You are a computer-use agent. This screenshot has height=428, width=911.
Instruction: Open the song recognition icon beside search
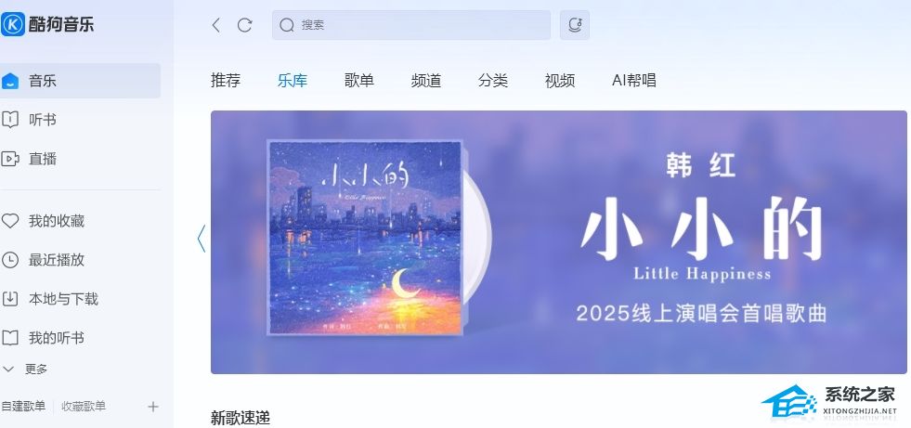tap(575, 25)
